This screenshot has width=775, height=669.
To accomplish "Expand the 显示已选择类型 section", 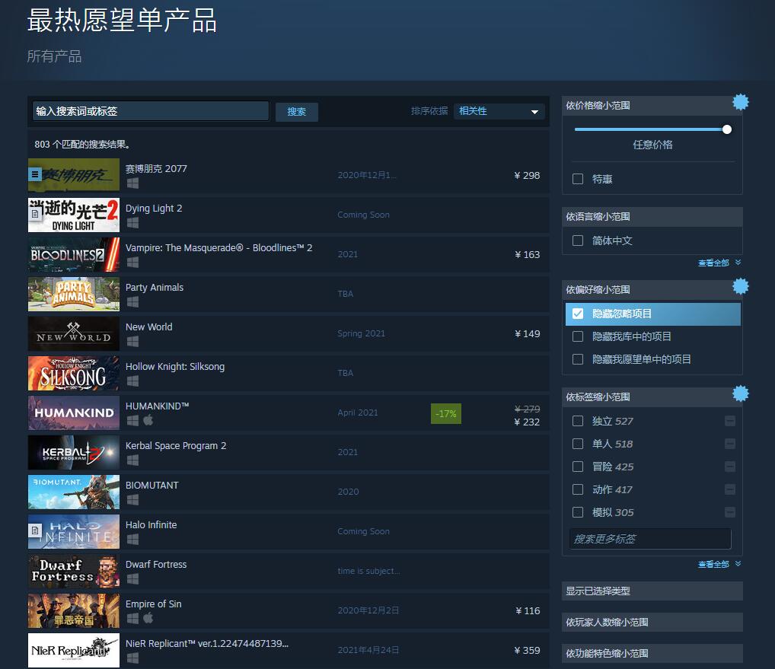I will [652, 591].
